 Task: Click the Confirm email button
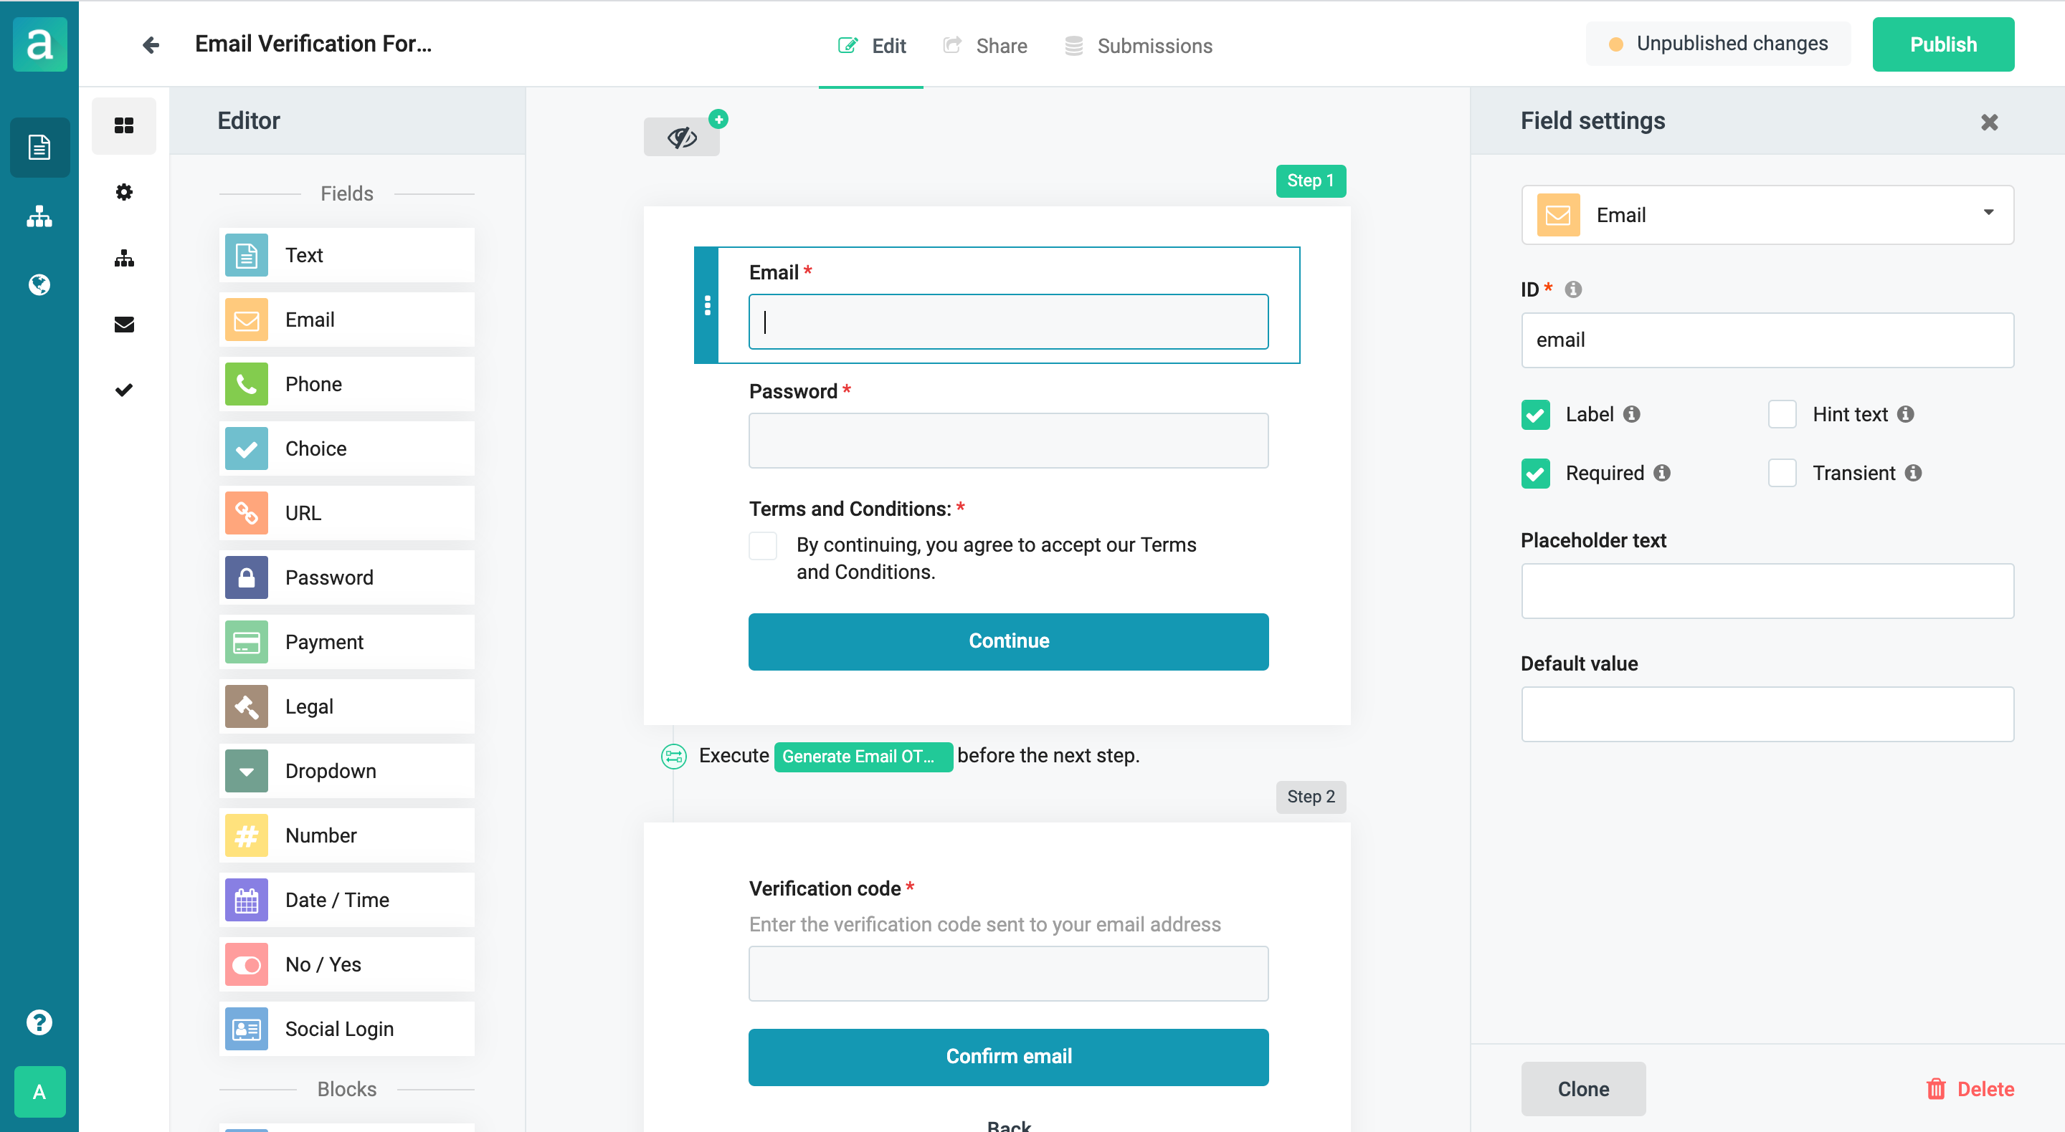[1008, 1057]
